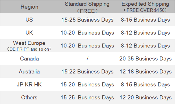Click JP KR HK standard 15-20 Business Days
Screen dimensions: 175x104
[x=87, y=85]
